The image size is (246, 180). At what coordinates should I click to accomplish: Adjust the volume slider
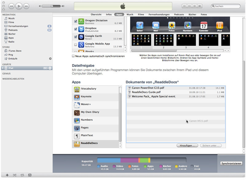[x=51, y=6]
